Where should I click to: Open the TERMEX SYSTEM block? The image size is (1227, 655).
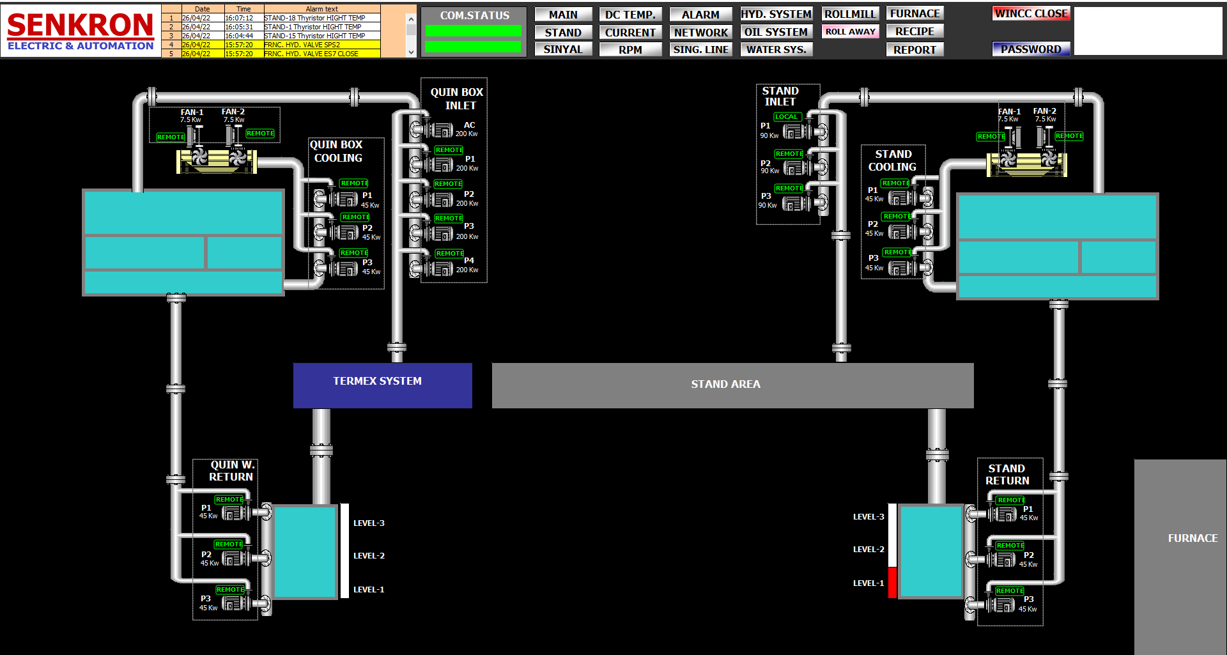[382, 385]
